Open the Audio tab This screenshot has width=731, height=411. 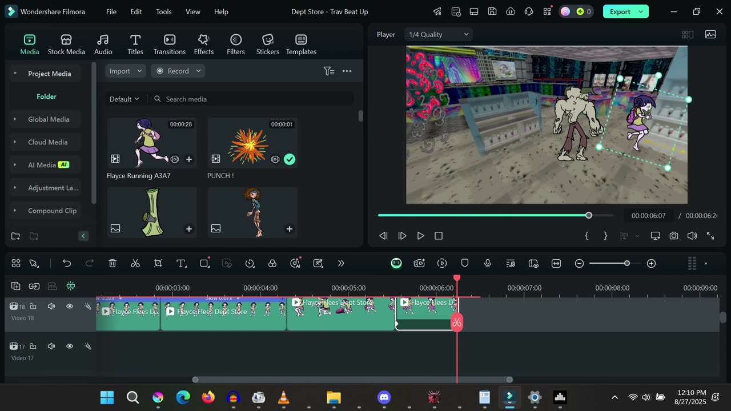point(103,45)
